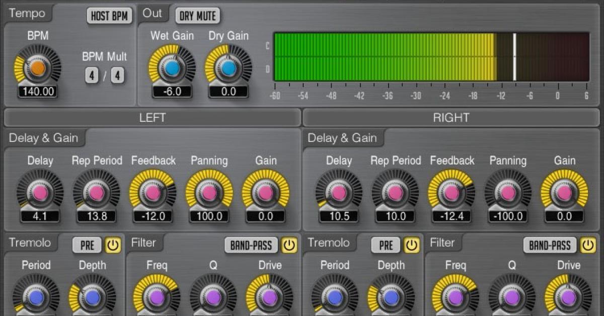Screen dimensions: 604x316
Task: Enable DRY MUTE in the Out section
Action: click(x=198, y=16)
